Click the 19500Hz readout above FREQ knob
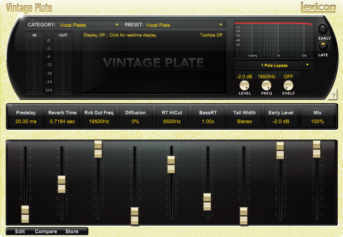Screen dimensions: 343x237 click(266, 77)
